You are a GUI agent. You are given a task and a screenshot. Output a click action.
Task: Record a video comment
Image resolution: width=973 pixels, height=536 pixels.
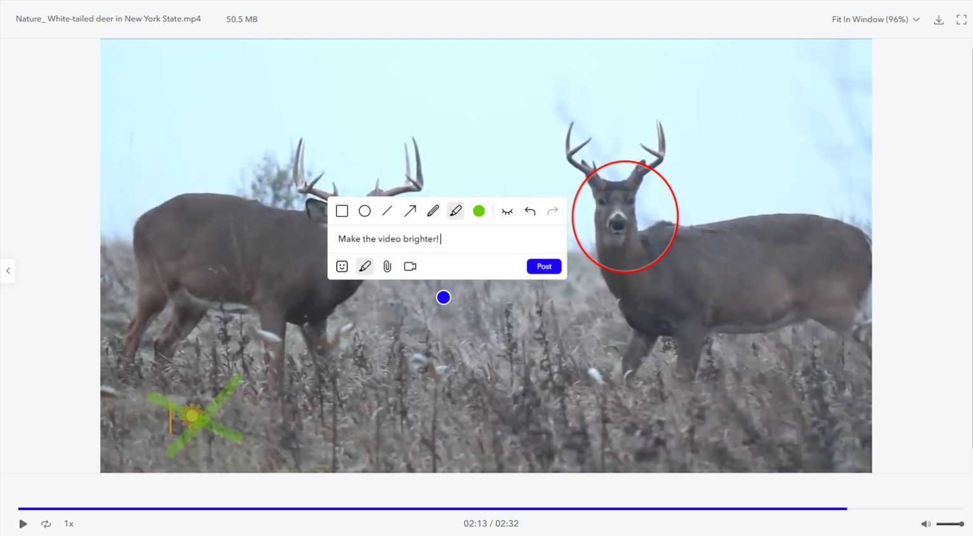coord(410,266)
